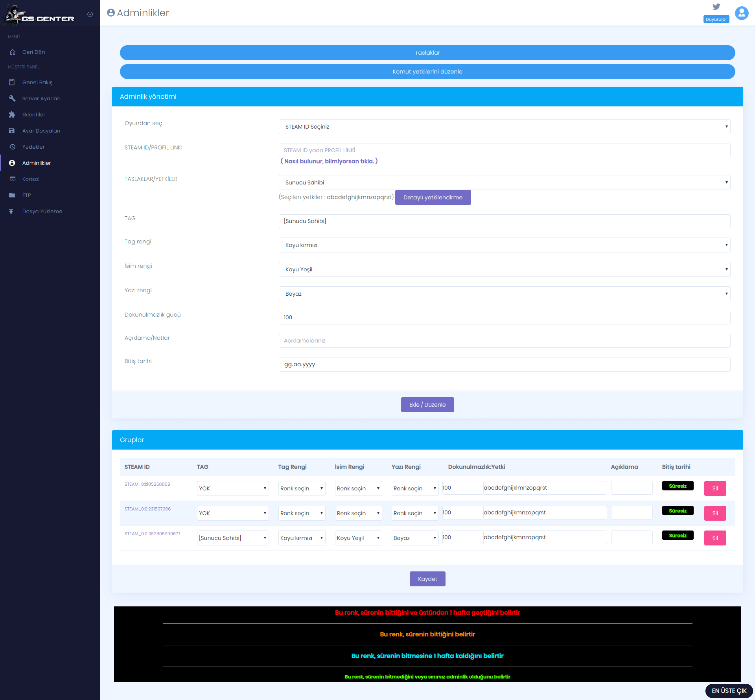
Task: Open Eklentiler menu item
Action: point(34,114)
